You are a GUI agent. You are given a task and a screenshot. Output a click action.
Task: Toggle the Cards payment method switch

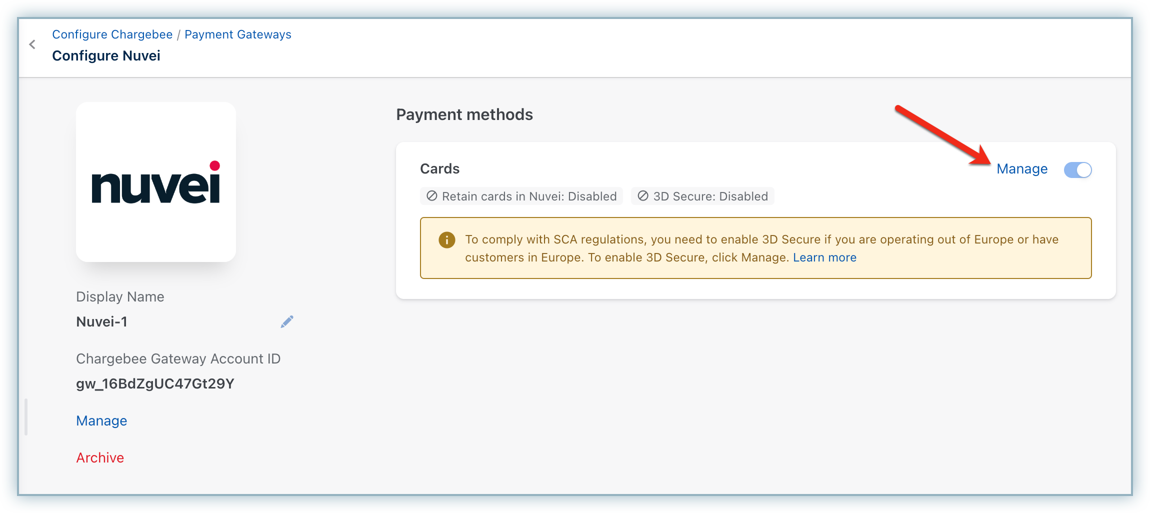1077,170
